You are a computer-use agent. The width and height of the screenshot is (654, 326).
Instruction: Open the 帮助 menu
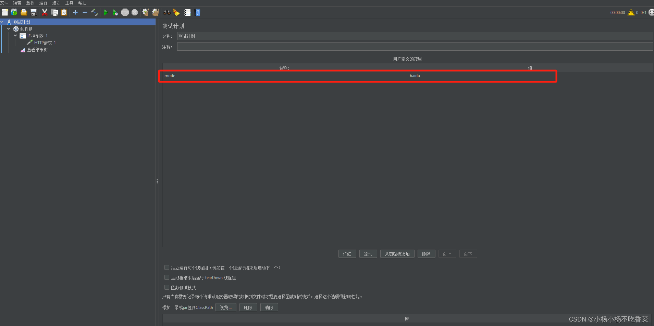[x=82, y=3]
